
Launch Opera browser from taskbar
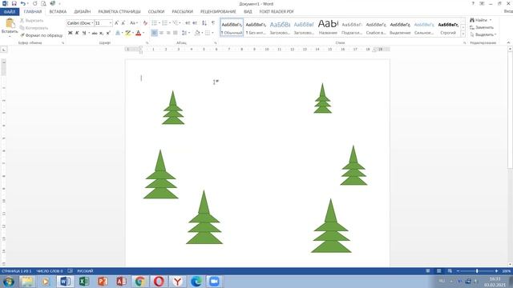click(159, 281)
